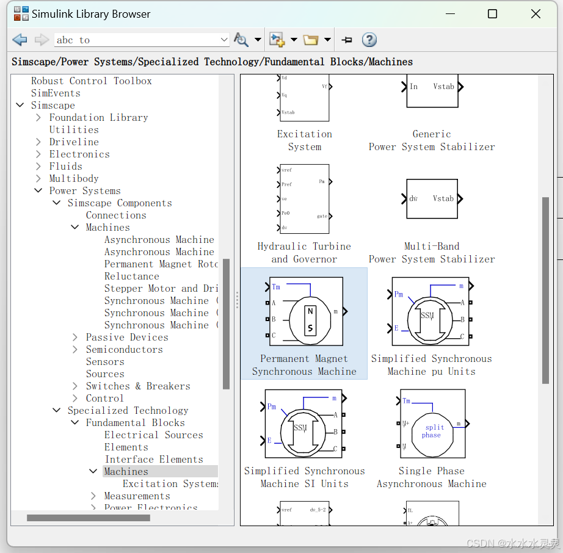The width and height of the screenshot is (563, 553).
Task: Click the block pane vertical scrollbar
Action: click(x=545, y=290)
